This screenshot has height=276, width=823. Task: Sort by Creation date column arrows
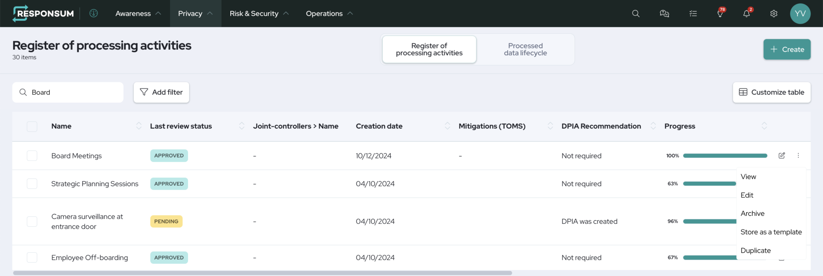click(x=447, y=126)
